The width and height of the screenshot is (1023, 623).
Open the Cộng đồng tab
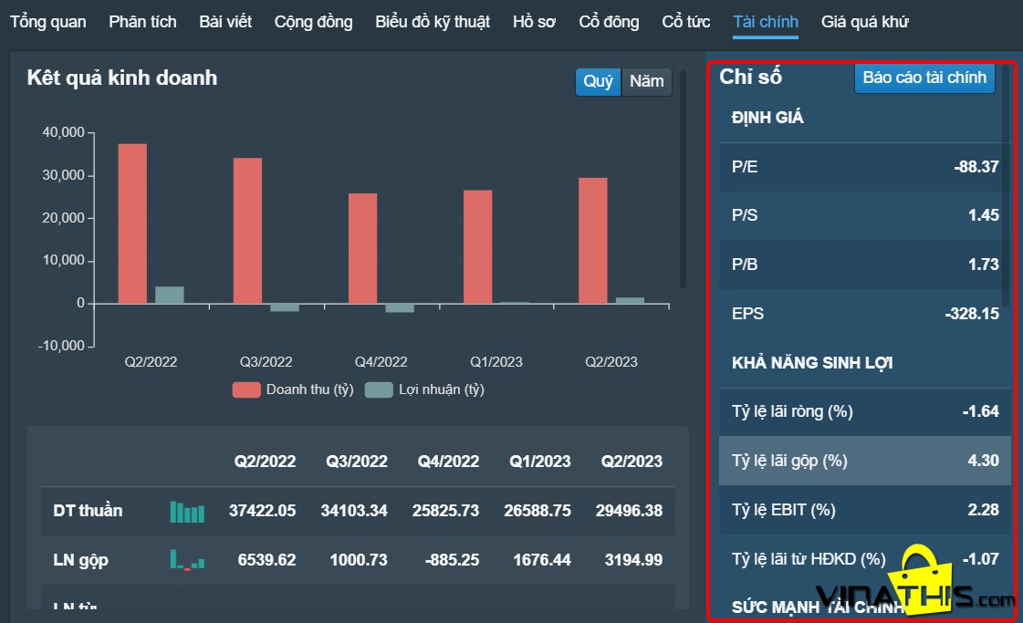click(x=313, y=22)
